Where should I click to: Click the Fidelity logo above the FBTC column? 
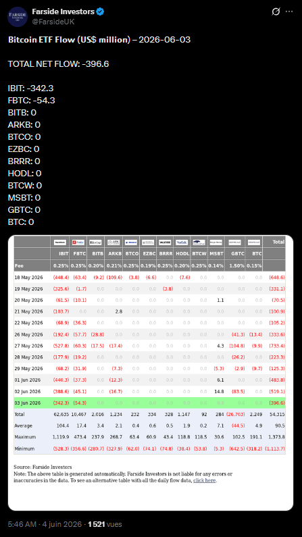(x=78, y=242)
